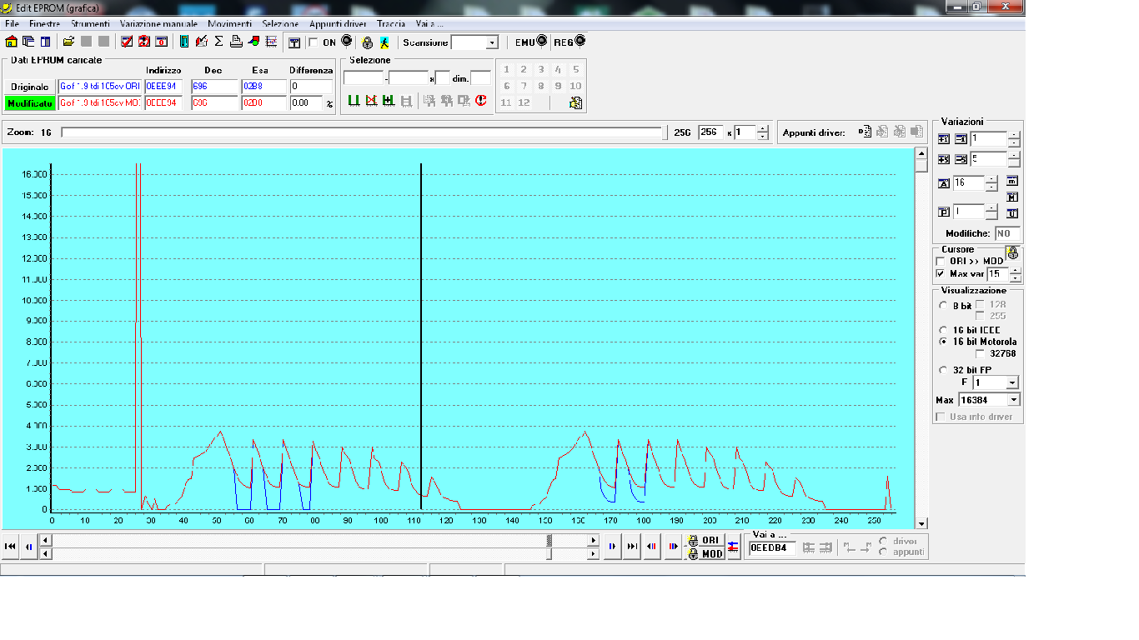This screenshot has height=640, width=1139.
Task: Click the EMU emulator indicator icon
Action: [x=541, y=42]
